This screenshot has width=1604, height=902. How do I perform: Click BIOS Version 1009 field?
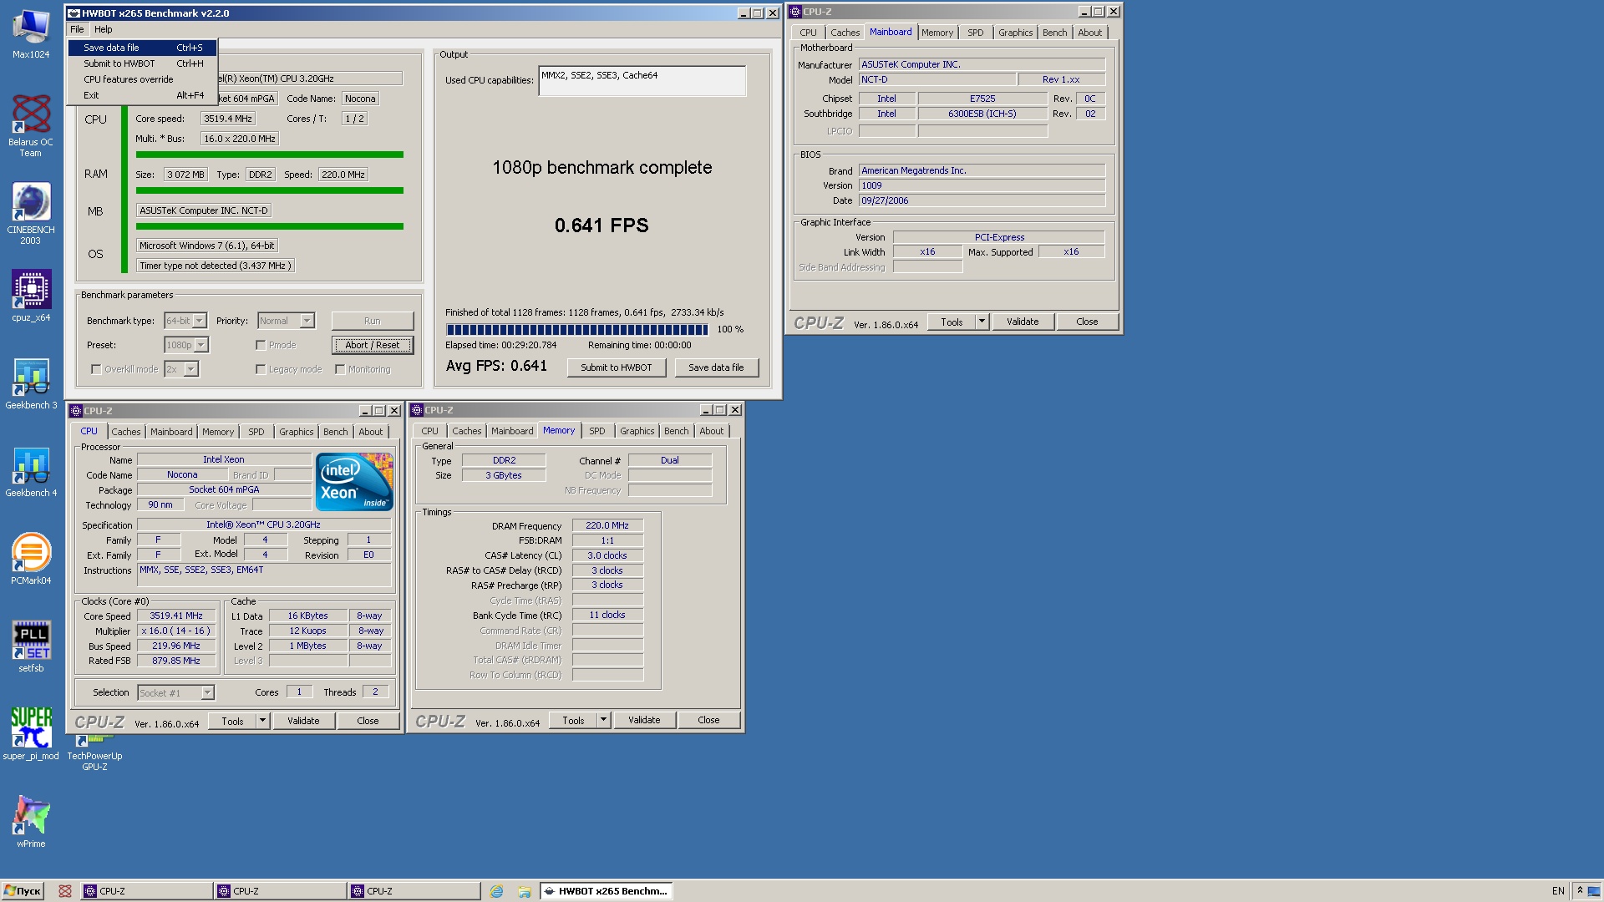tap(982, 185)
